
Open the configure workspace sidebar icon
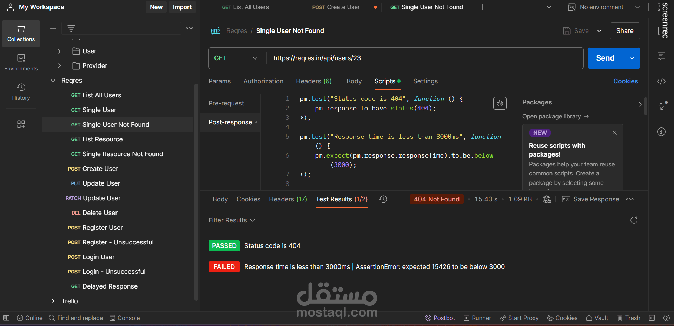21,124
